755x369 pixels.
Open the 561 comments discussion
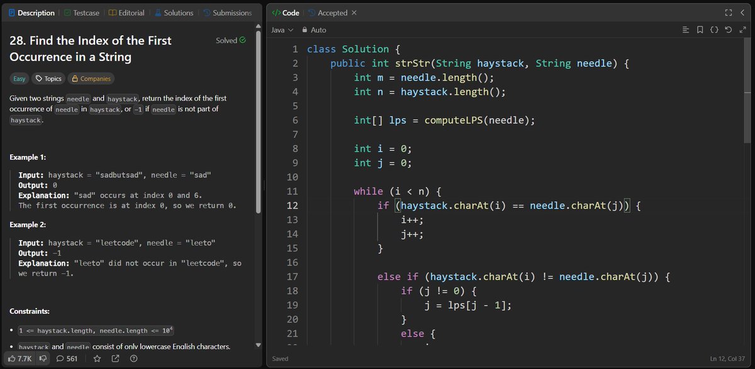[67, 358]
